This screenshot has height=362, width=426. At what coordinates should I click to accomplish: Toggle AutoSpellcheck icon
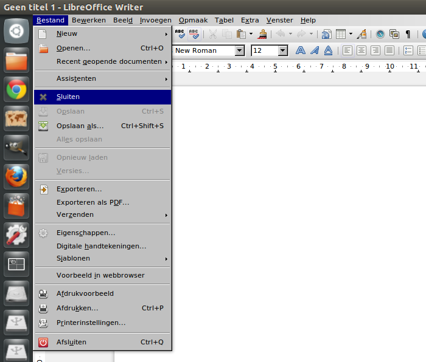click(194, 34)
